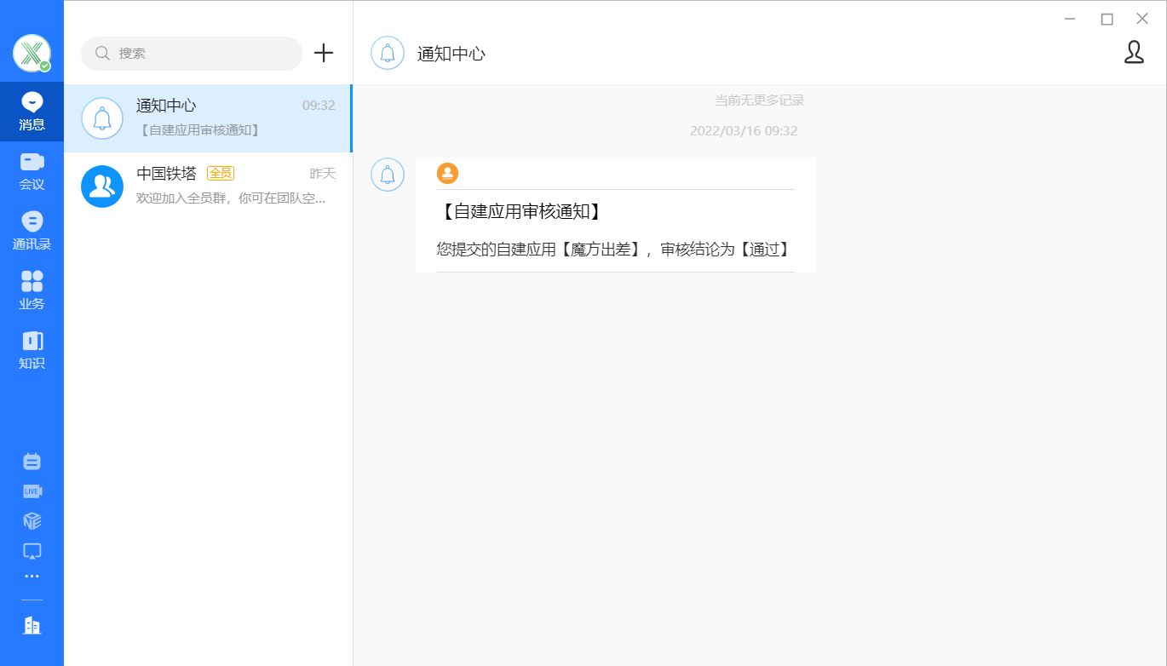Click the search input field

[191, 53]
